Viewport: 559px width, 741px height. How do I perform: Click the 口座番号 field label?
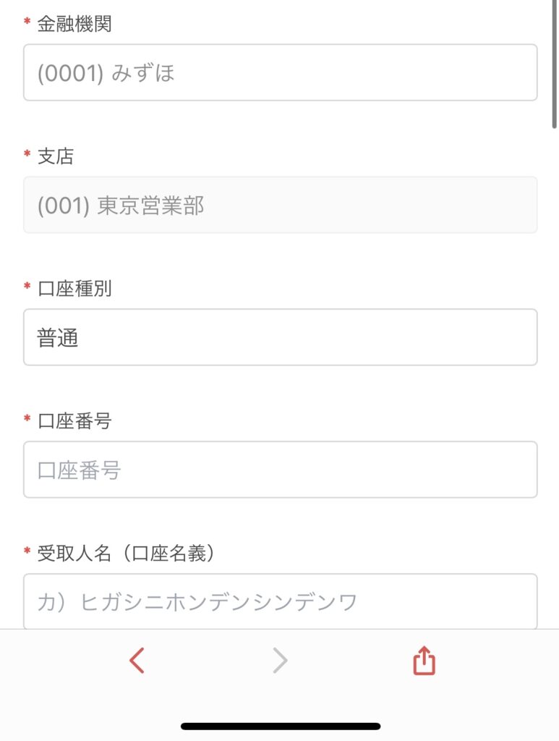point(74,420)
